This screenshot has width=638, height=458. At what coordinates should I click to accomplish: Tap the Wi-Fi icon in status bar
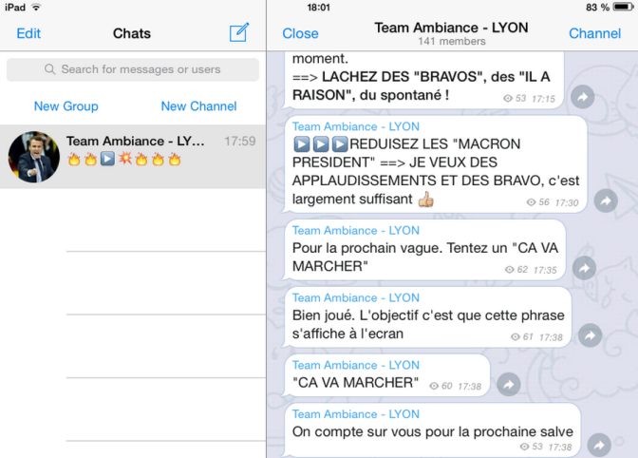click(x=36, y=7)
